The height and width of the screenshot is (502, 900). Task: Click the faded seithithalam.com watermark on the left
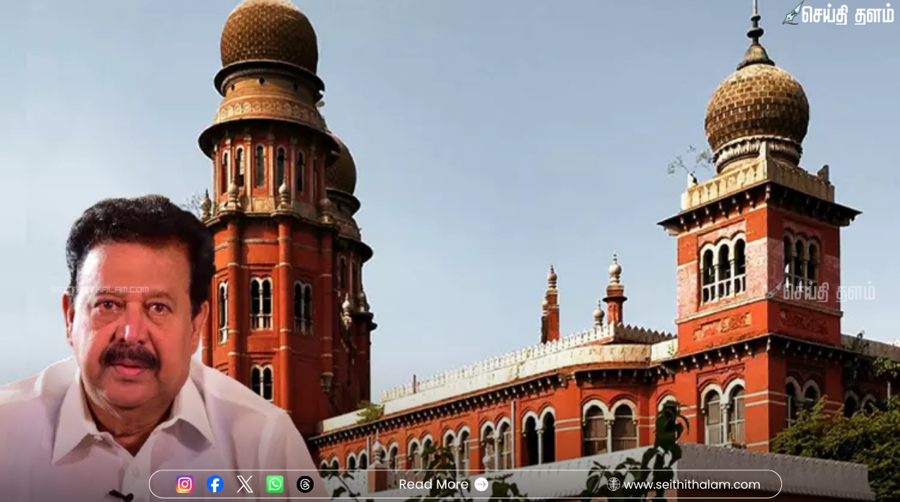98,288
